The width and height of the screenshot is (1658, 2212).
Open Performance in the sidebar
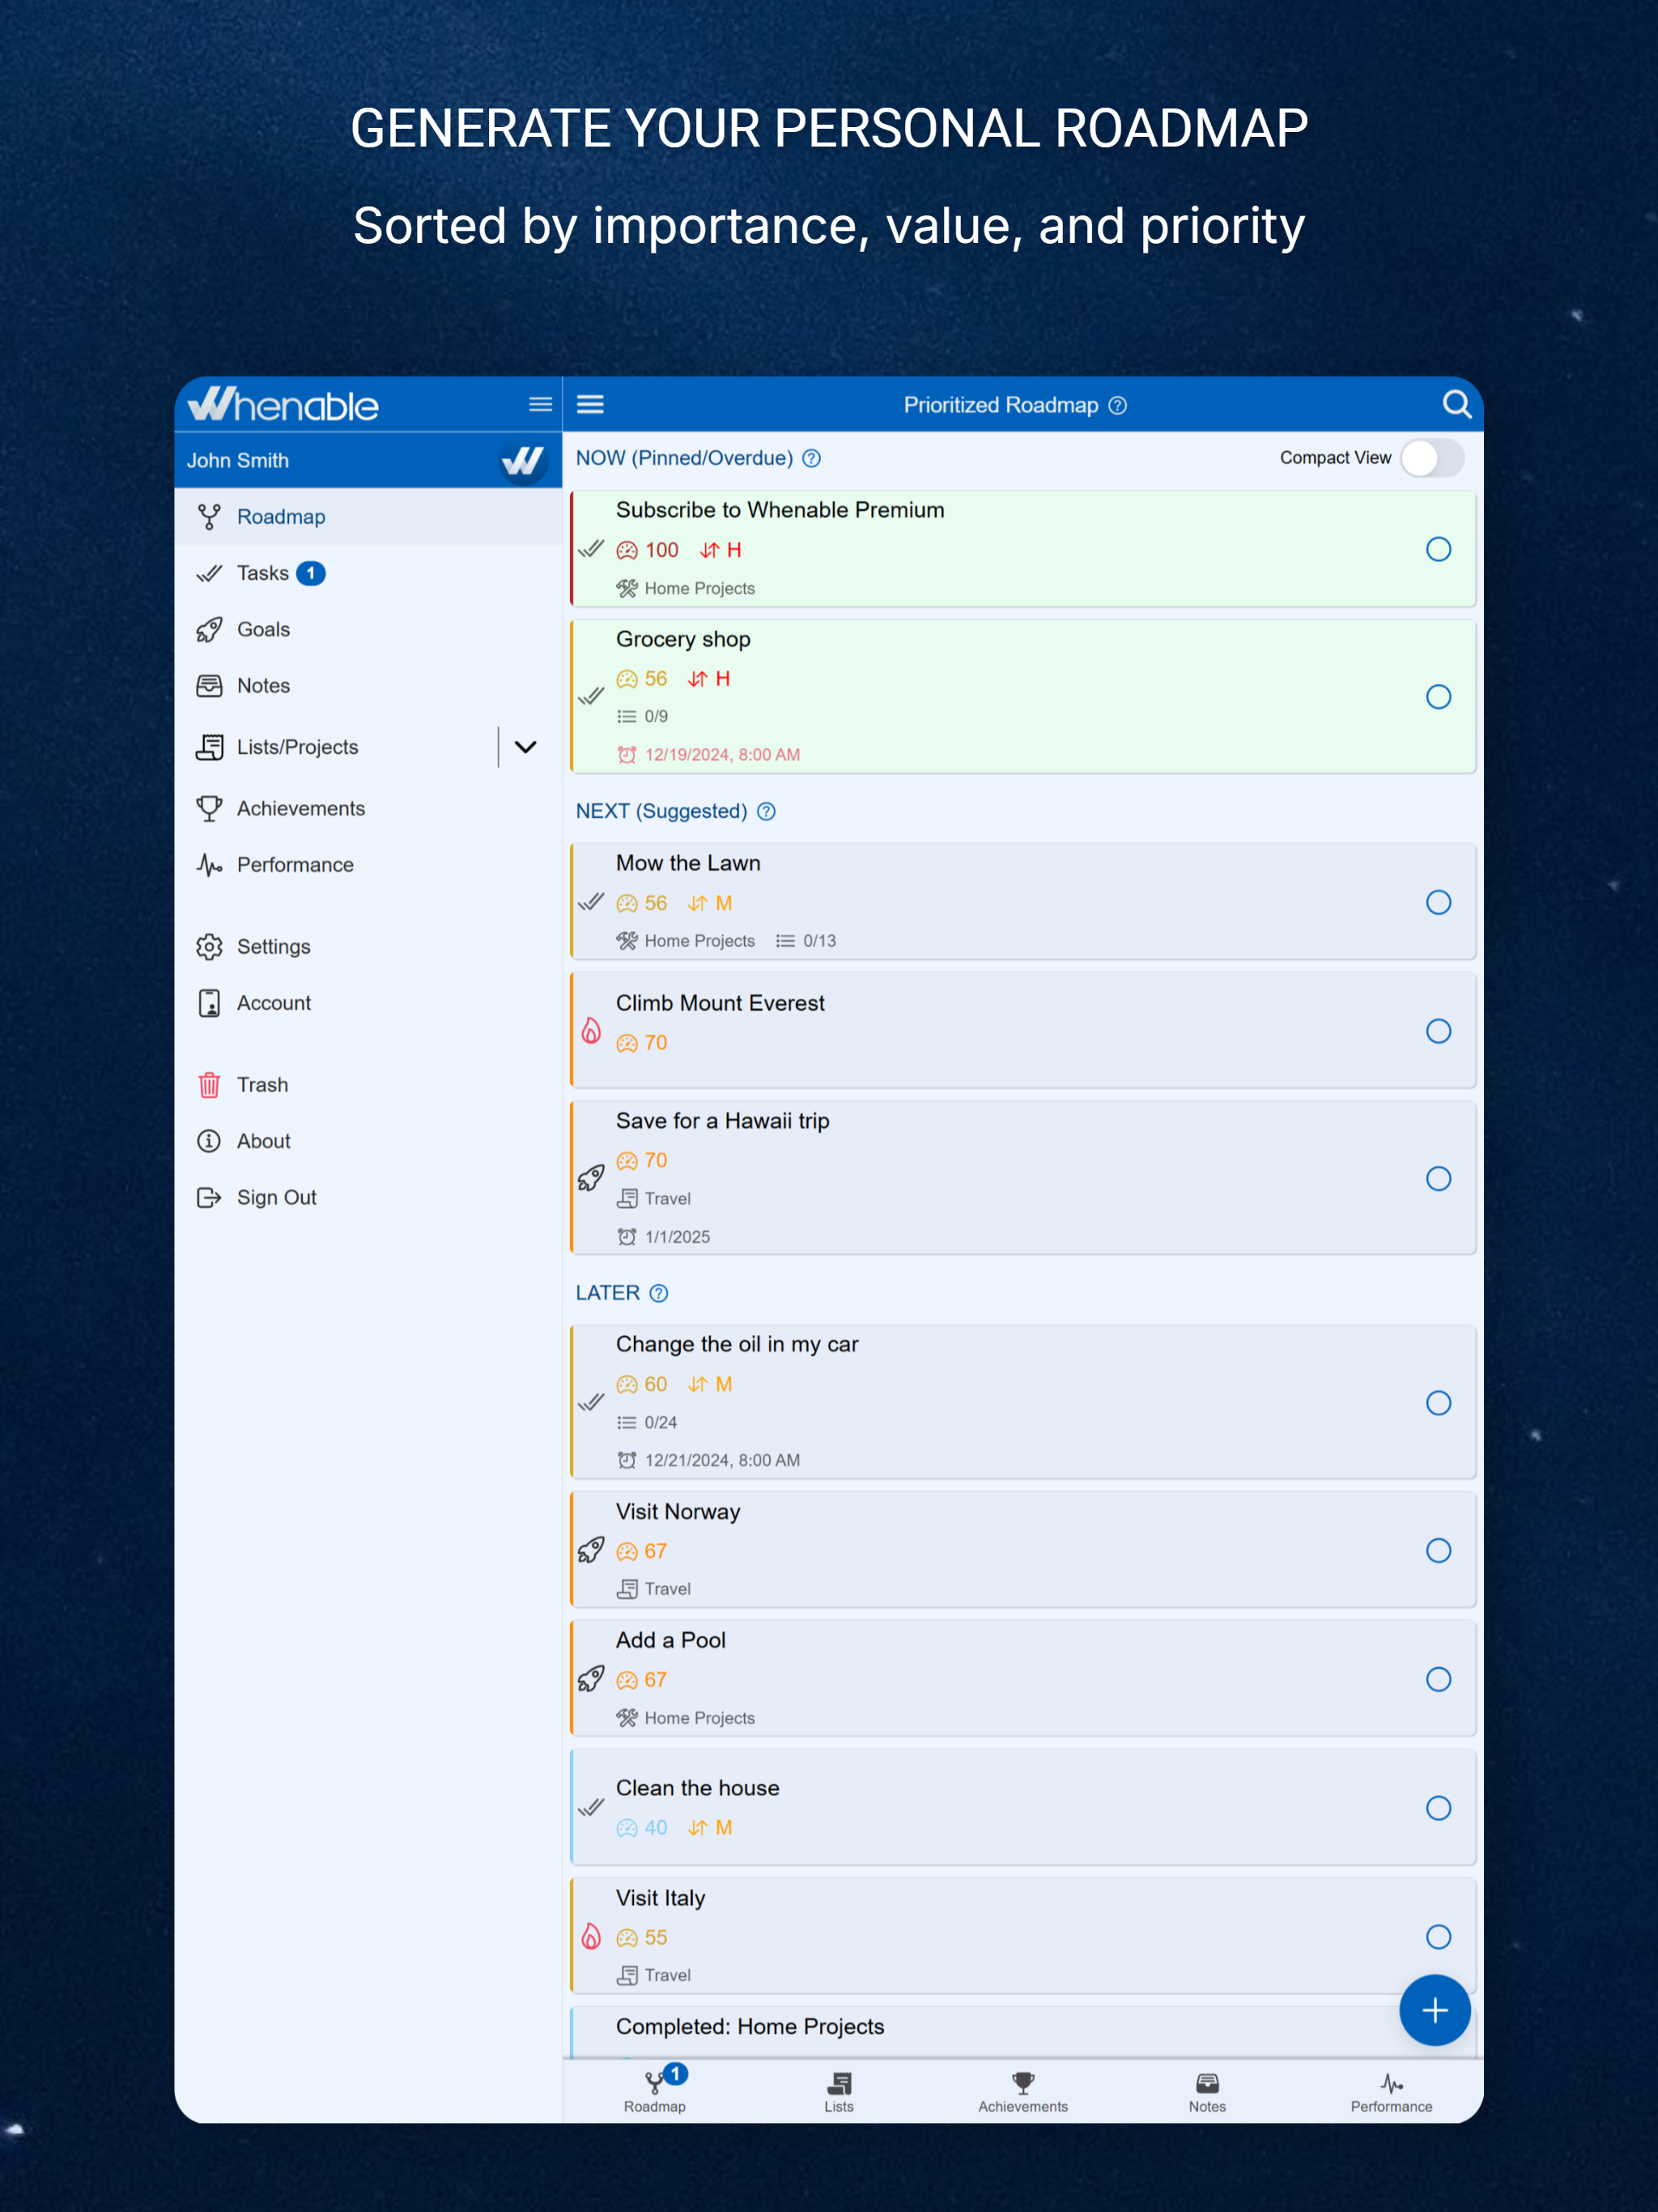(x=368, y=865)
